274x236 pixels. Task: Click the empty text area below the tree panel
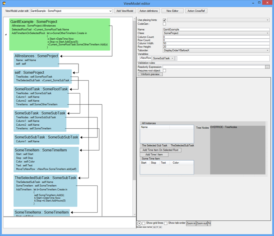pos(69,223)
